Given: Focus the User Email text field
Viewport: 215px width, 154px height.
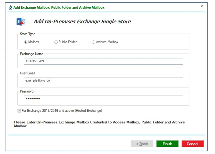Looking at the screenshot, I should tap(103, 81).
